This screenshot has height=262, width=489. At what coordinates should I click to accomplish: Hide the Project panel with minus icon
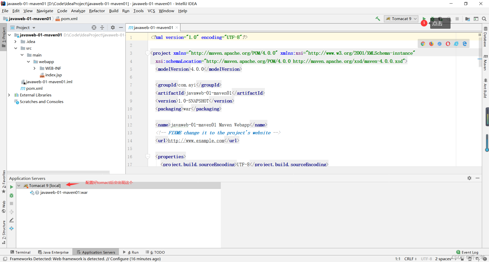pos(121,27)
